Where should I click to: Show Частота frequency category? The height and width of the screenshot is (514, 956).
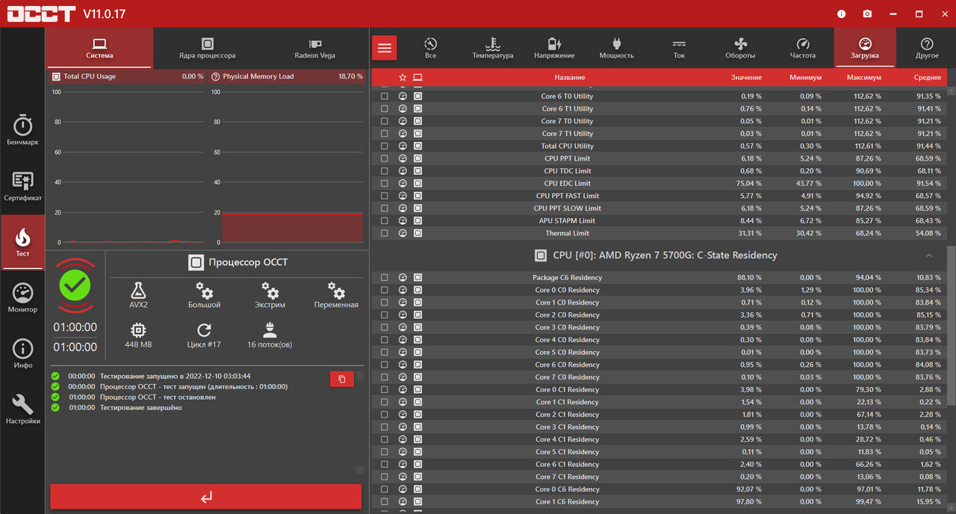click(x=803, y=48)
